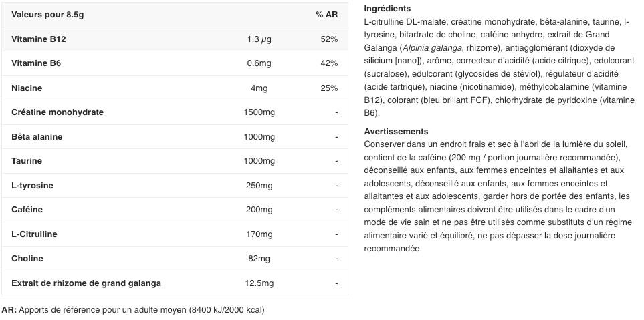
Task: Click the 12.5mg galanga extract value
Action: [x=259, y=283]
